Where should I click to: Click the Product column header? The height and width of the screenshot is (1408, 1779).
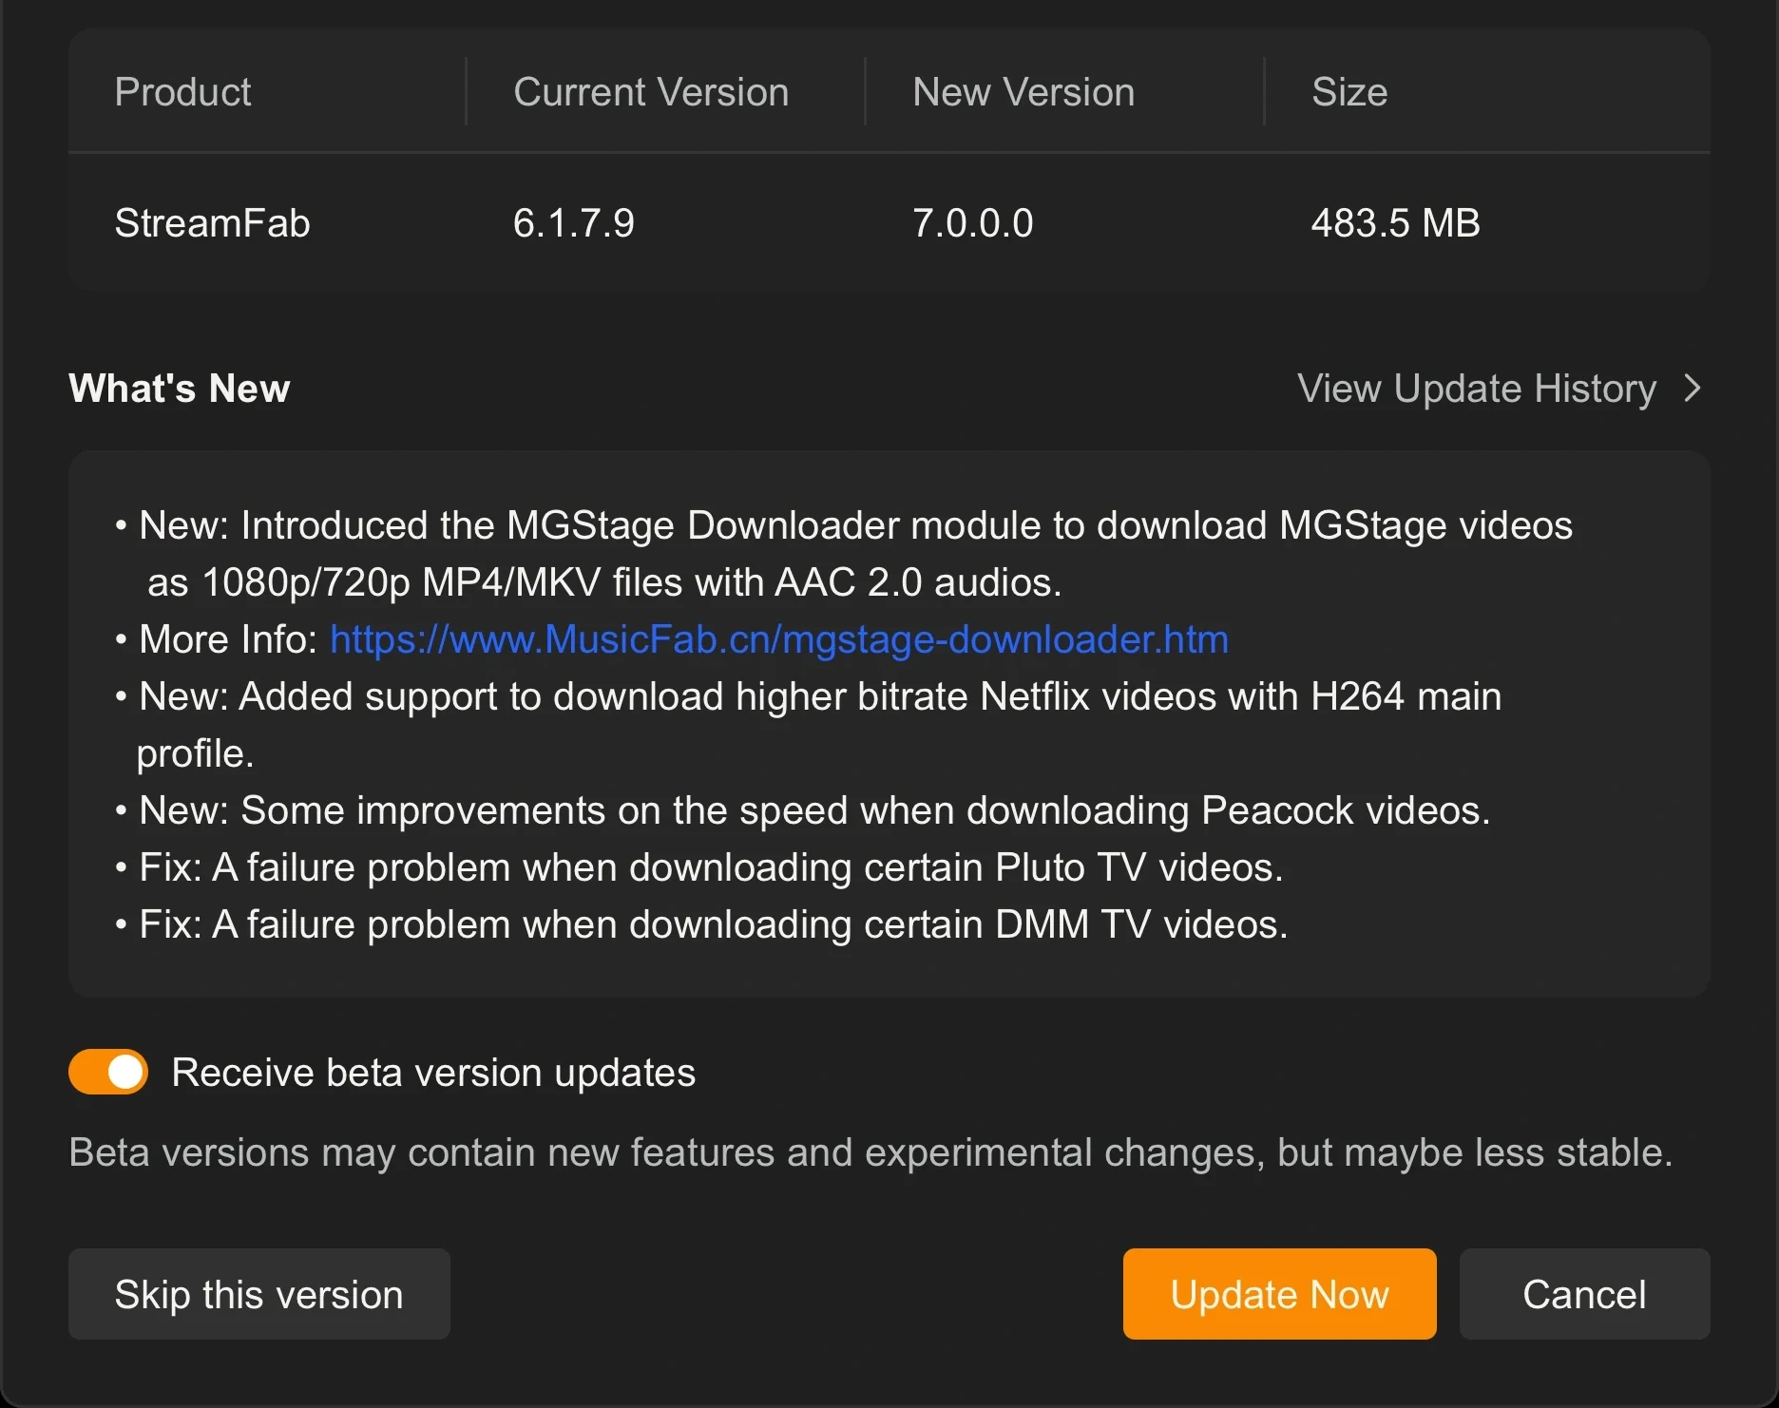point(182,92)
